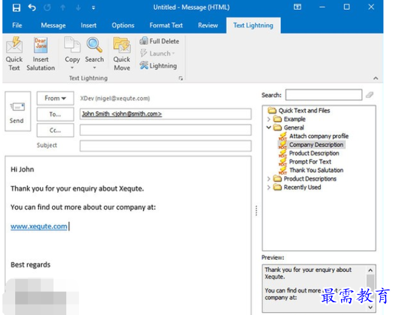Open the From sender dropdown
Viewport: 395px width, 315px height.
(55, 98)
